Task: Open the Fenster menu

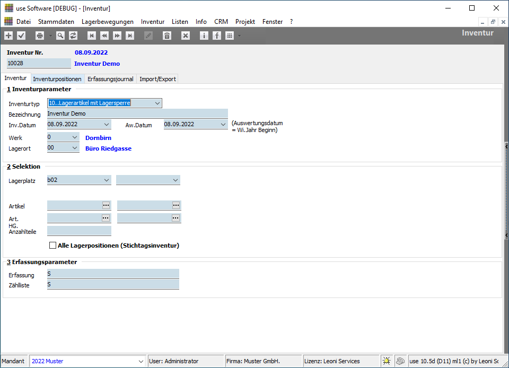Action: pos(273,22)
